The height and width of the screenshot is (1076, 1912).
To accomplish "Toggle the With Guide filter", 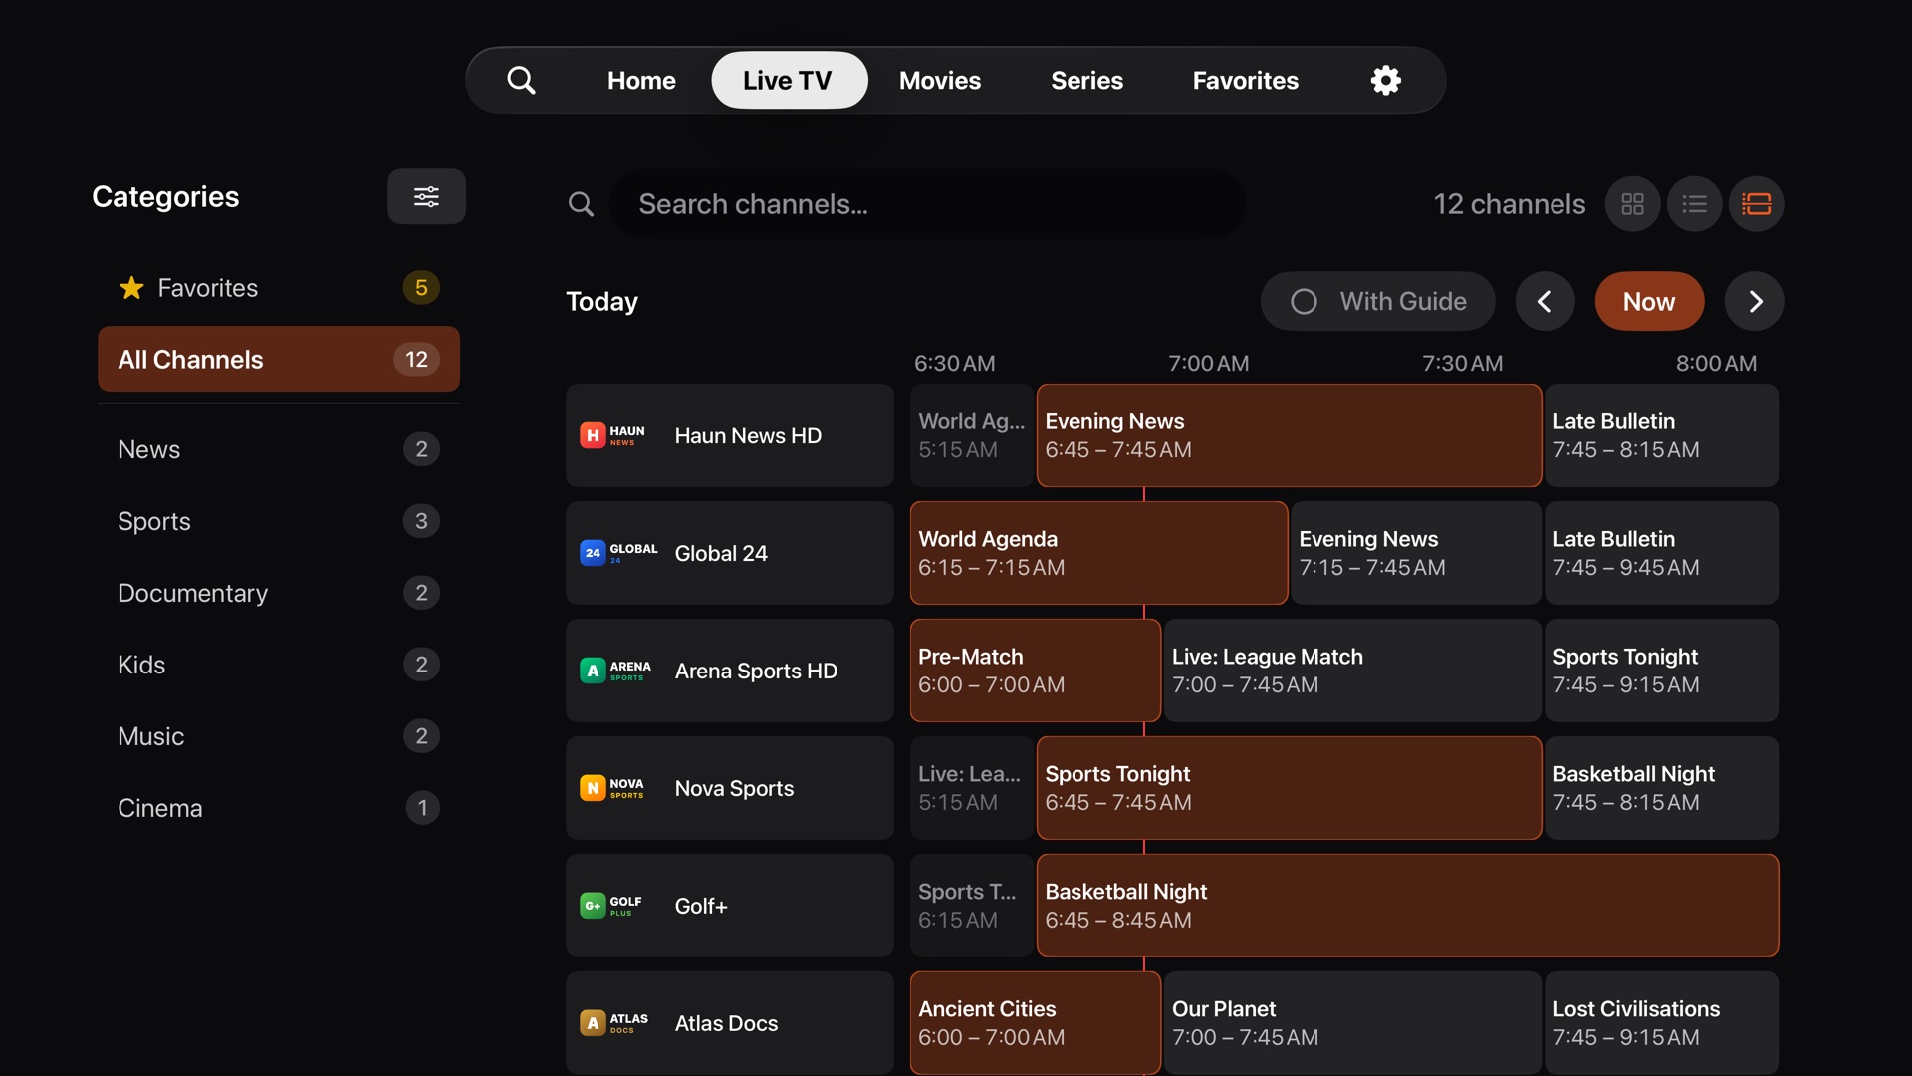I will tap(1377, 301).
